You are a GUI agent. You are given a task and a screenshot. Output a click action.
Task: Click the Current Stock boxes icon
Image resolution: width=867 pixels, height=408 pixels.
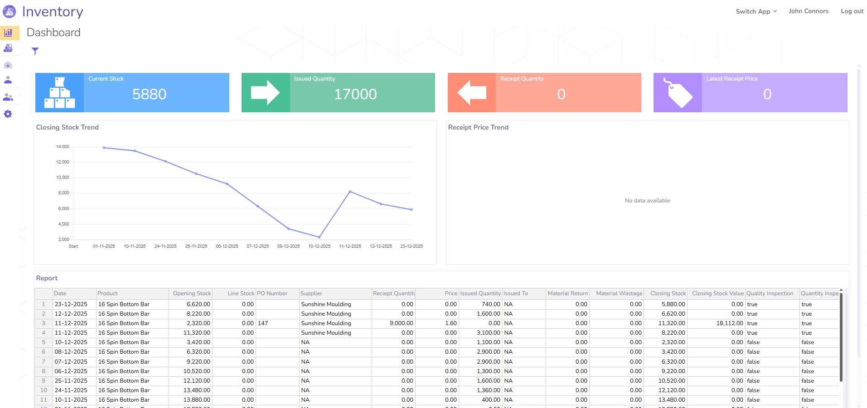60,93
